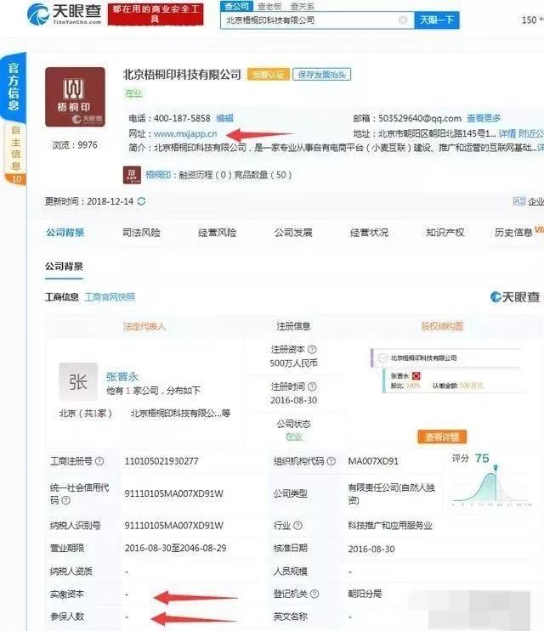Click the 保存发票抬头 button

point(322,75)
